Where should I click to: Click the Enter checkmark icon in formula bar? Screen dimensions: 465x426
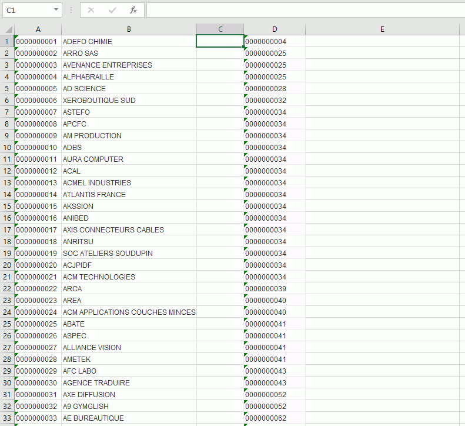[112, 10]
